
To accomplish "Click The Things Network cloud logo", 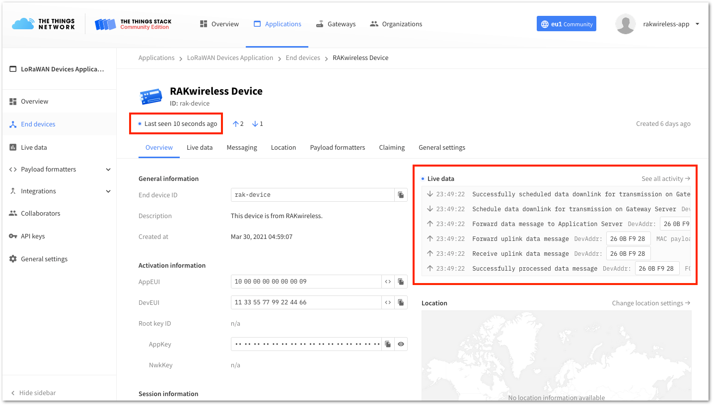I will (x=43, y=24).
